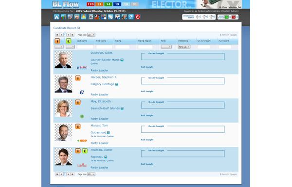Open the Interesting filter dropdown showing Party Leader
The height and width of the screenshot is (187, 292).
(184, 47)
